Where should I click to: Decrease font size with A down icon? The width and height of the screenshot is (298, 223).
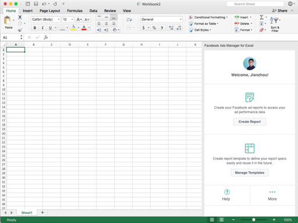(x=87, y=20)
